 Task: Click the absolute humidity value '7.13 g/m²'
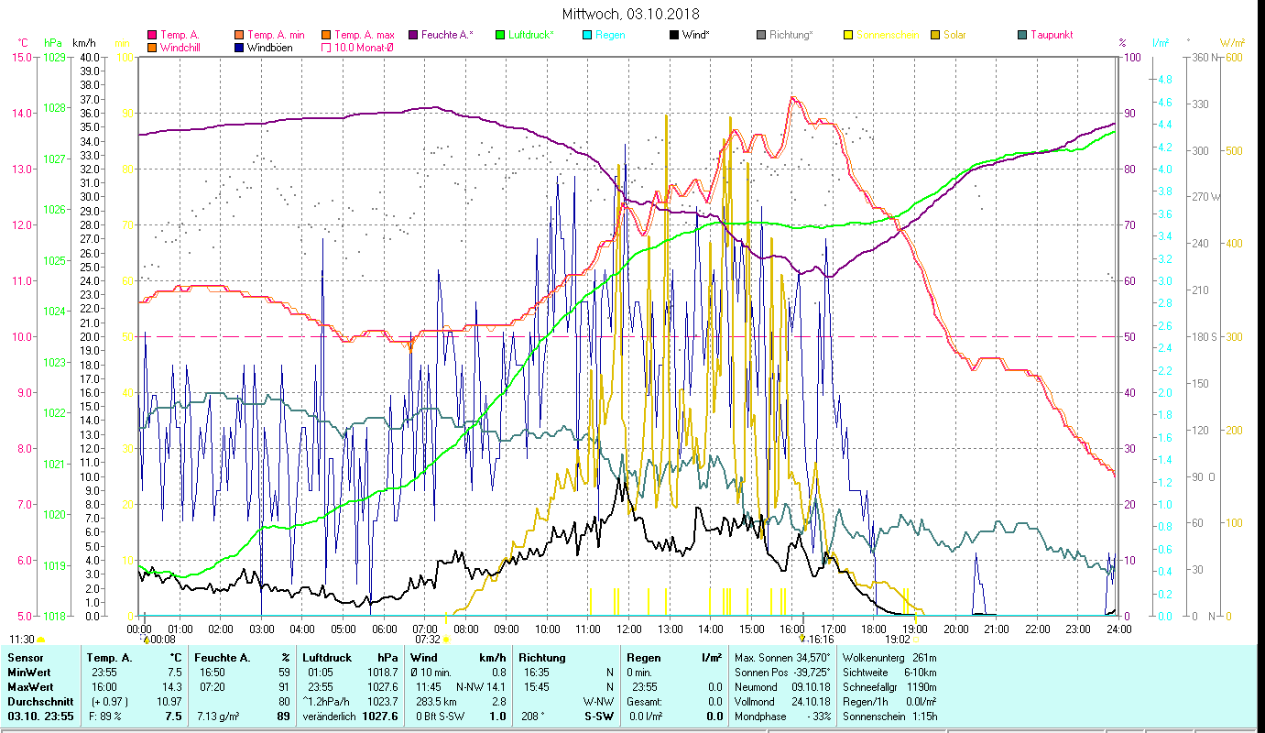[x=218, y=717]
